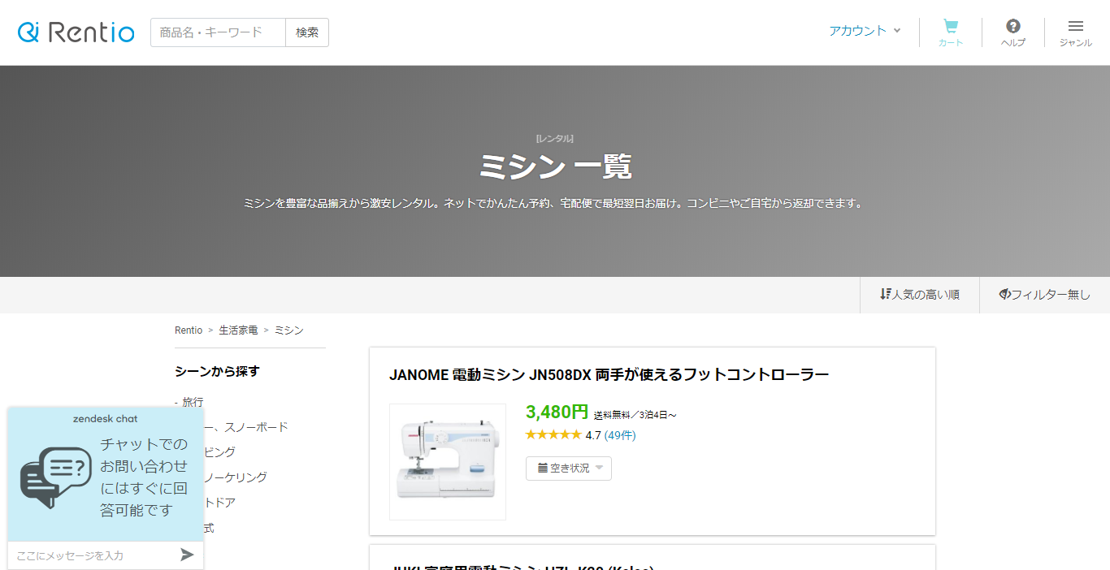
Task: Open the フィルター無し filter option
Action: point(1045,295)
